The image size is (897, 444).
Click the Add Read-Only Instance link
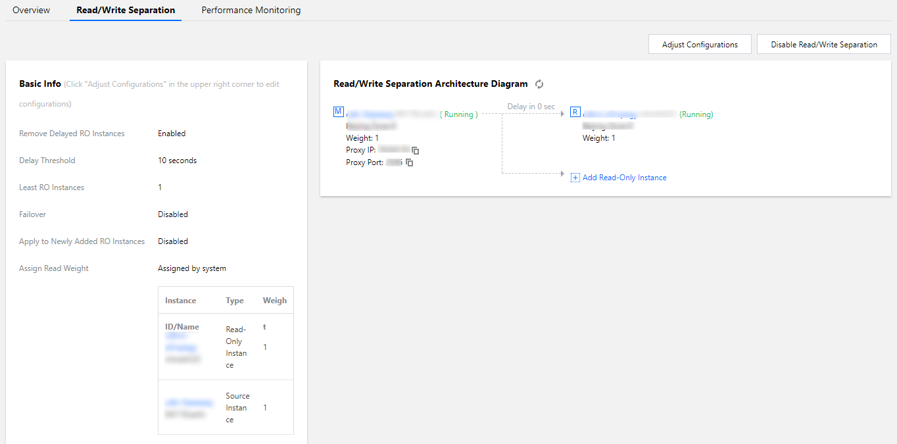625,178
